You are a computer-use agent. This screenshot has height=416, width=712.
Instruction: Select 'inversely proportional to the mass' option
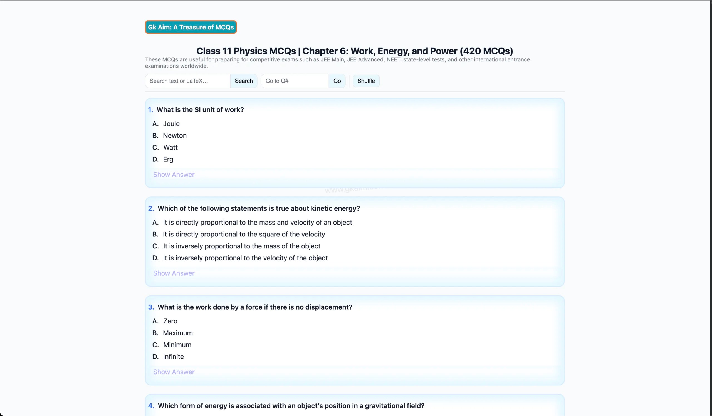point(242,246)
